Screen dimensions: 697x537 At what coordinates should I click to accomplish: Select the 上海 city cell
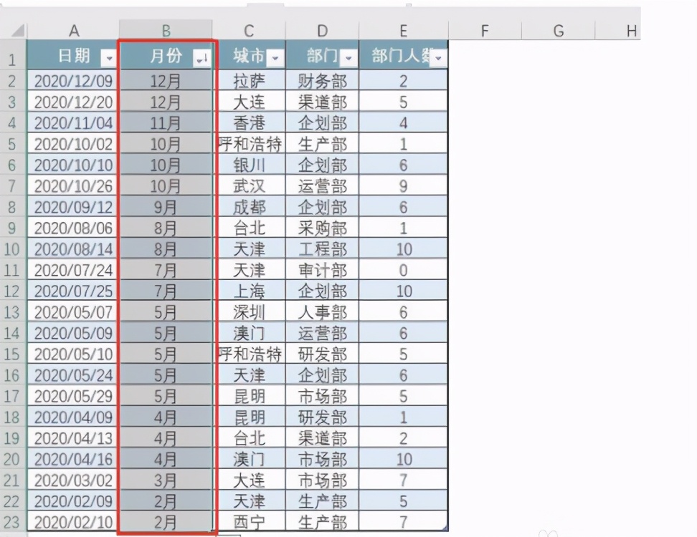tap(249, 291)
